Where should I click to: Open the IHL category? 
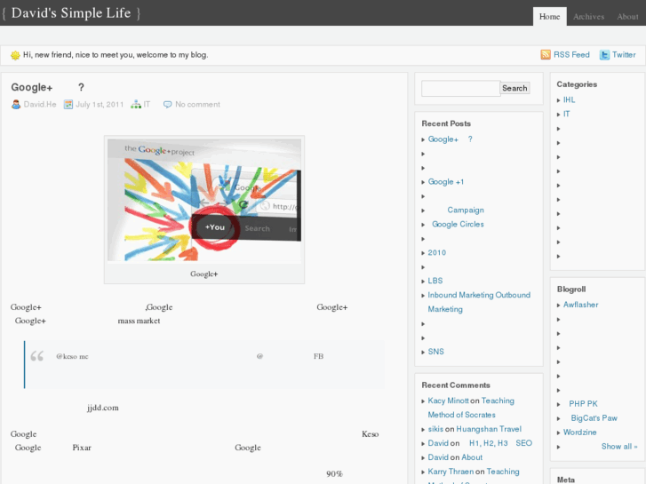click(569, 99)
